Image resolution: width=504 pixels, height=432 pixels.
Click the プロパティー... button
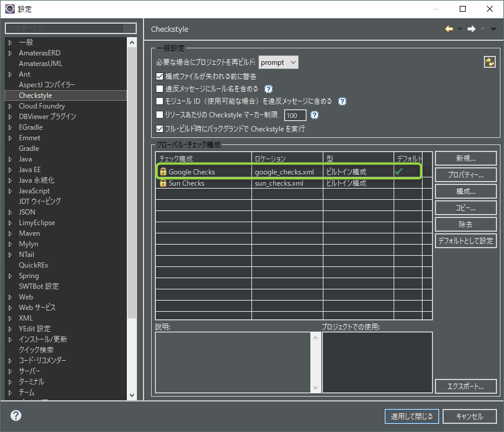coord(466,175)
